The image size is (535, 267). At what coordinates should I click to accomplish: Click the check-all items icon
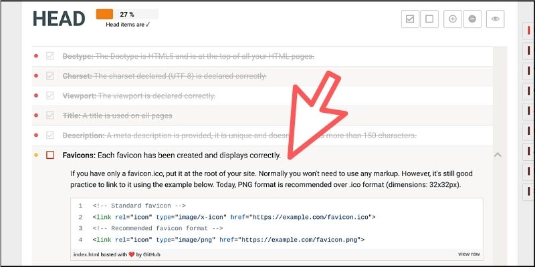point(410,19)
